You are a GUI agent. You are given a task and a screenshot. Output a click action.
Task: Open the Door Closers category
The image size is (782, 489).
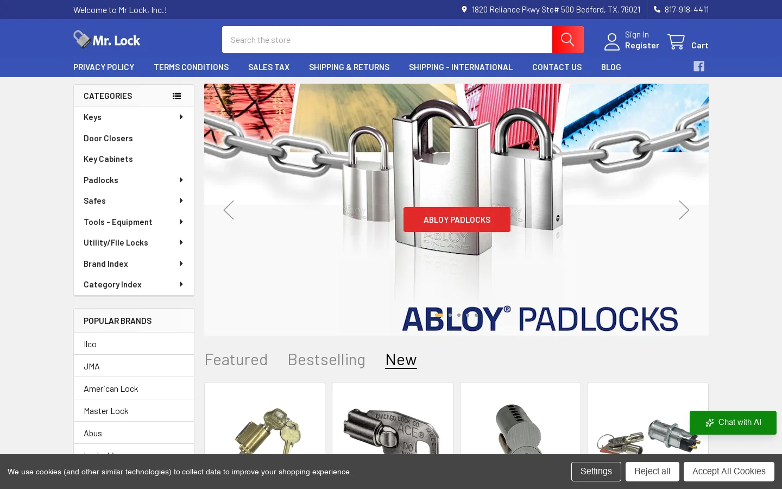click(x=108, y=138)
